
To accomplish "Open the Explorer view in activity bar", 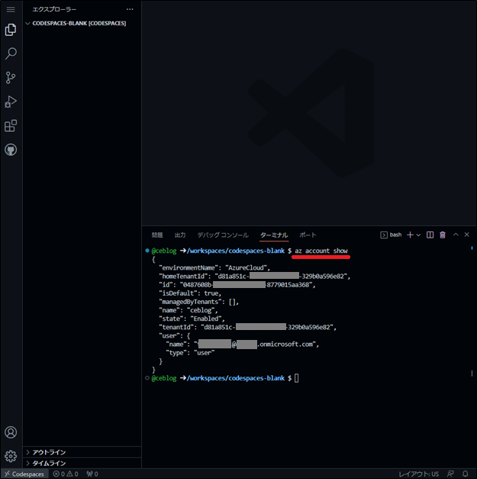I will click(11, 30).
